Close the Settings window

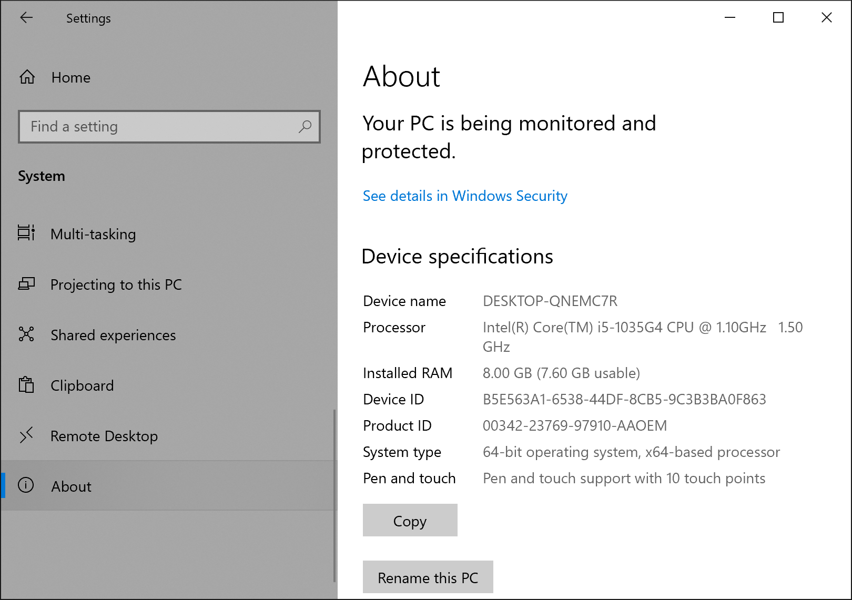[827, 17]
